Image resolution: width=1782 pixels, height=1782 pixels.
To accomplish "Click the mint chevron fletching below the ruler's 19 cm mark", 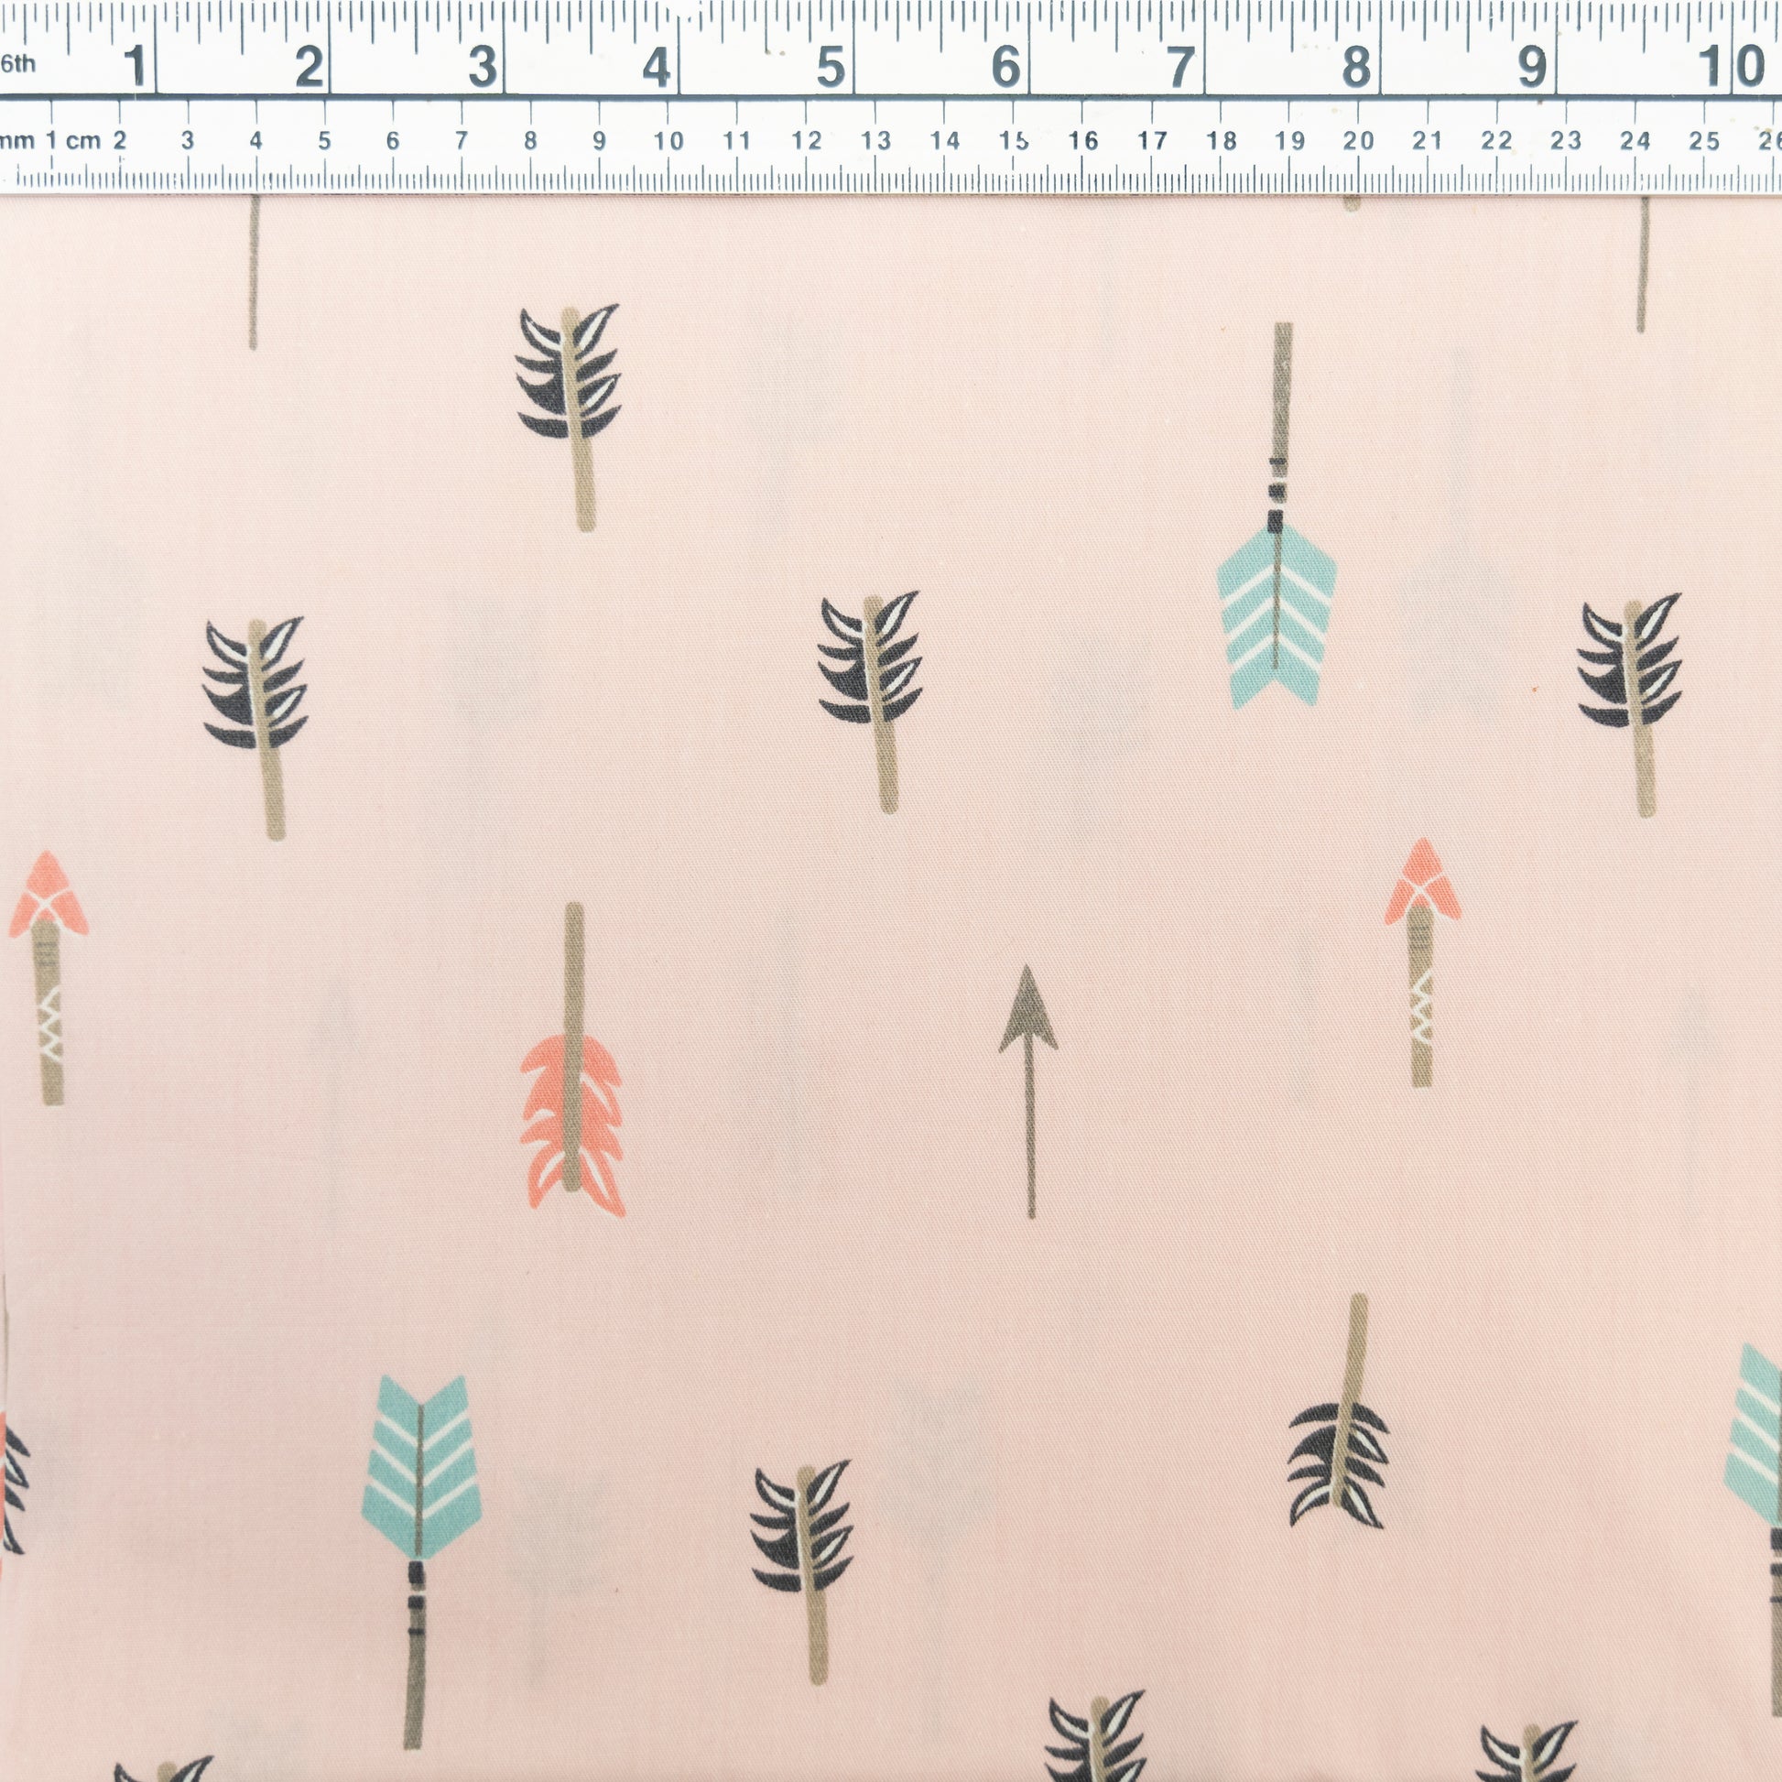I will (1277, 614).
